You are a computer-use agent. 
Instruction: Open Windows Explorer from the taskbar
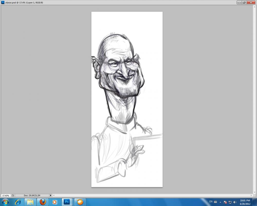pyautogui.click(x=30, y=202)
